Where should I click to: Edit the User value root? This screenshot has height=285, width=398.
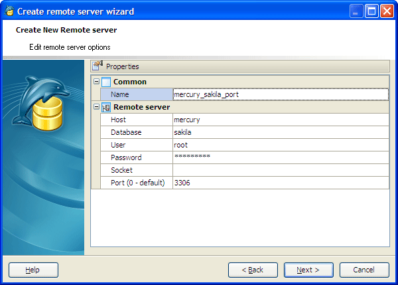tap(281, 145)
